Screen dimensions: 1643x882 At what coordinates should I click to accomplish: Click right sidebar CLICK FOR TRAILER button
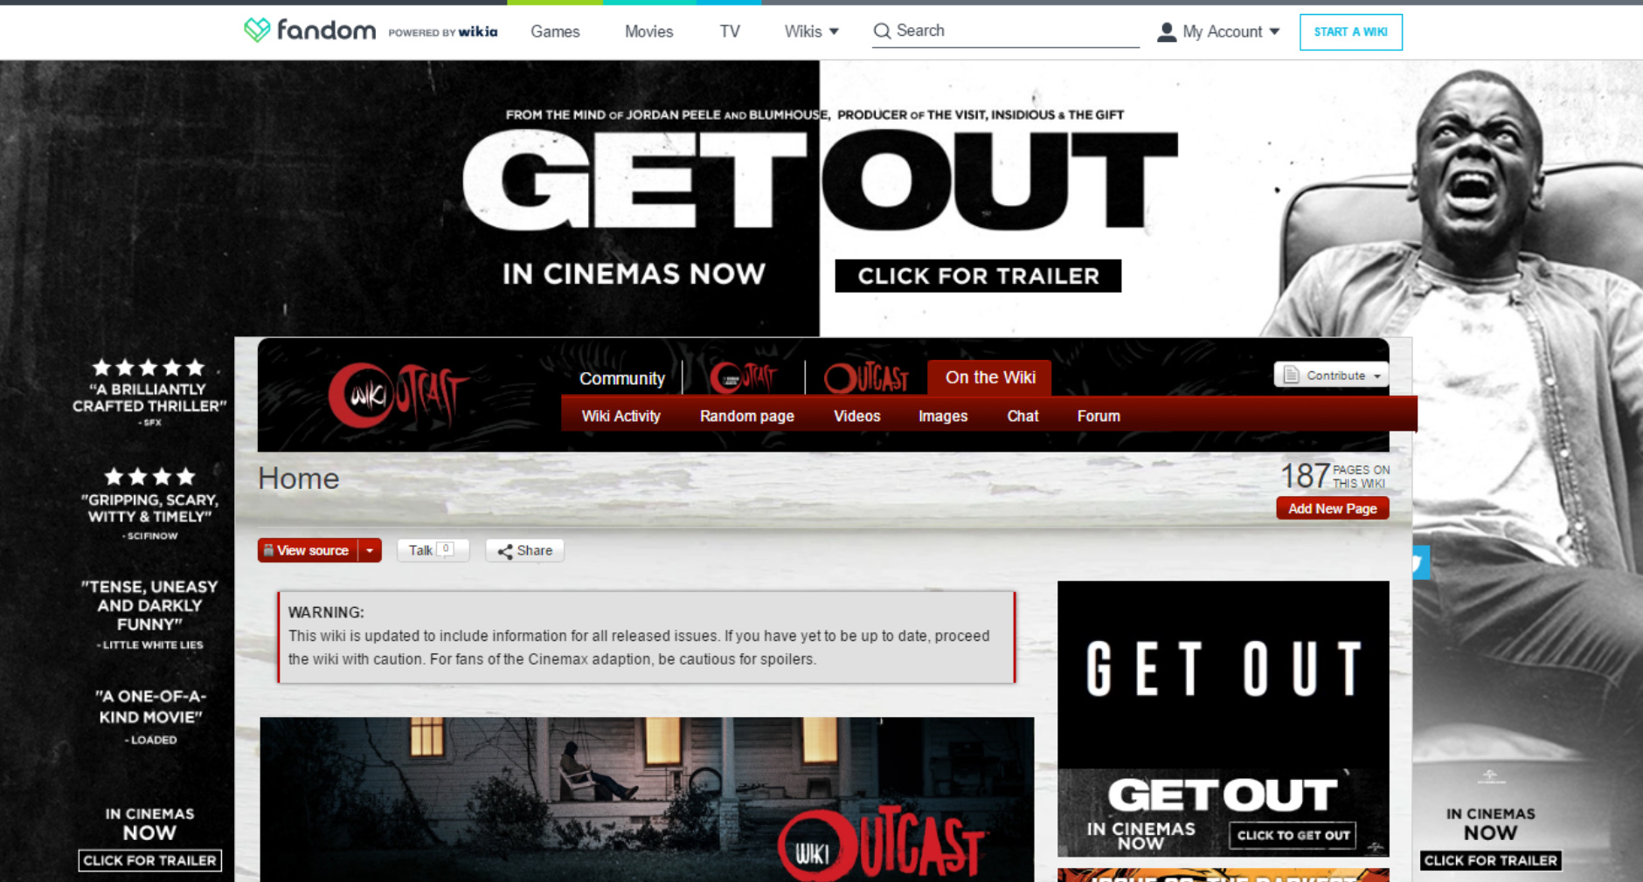click(1490, 860)
